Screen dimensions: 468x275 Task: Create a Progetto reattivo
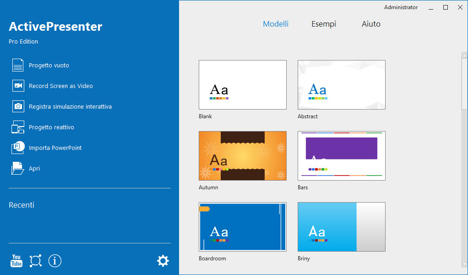pyautogui.click(x=51, y=127)
